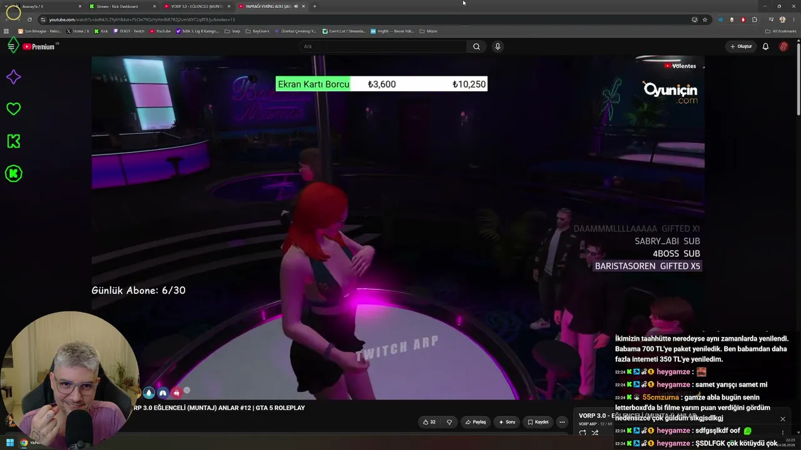Open Chrome tab search chevron

[6, 6]
